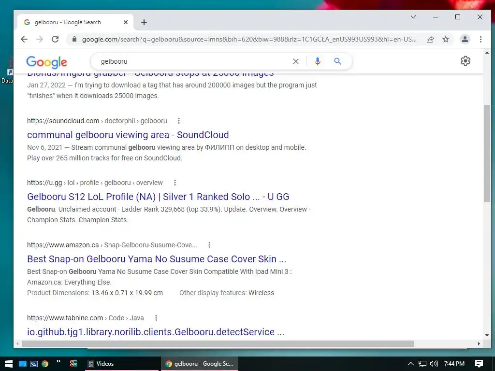This screenshot has height=371, width=495.
Task: Switch to gelbooru Chrome taskbar button
Action: coord(200,364)
